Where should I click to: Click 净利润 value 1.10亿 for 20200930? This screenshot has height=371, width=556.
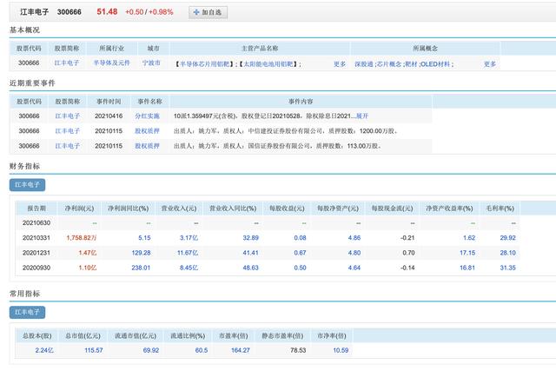[x=88, y=268]
